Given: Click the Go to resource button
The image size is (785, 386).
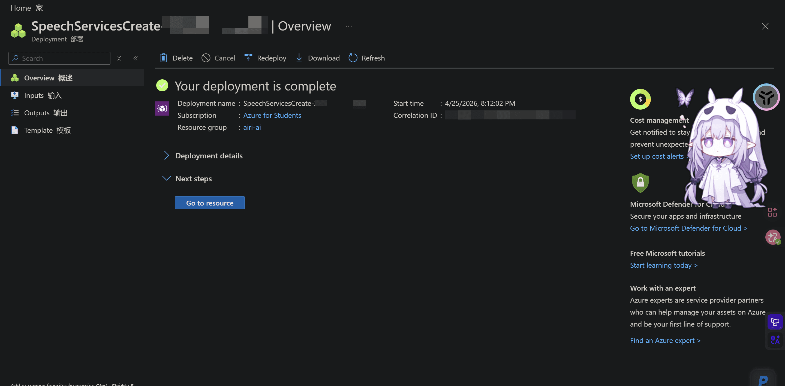Looking at the screenshot, I should 210,203.
